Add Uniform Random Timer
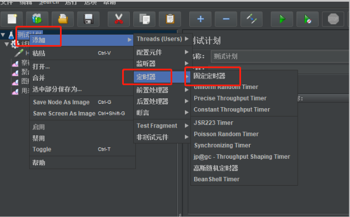The width and height of the screenshot is (350, 217). coord(244,87)
